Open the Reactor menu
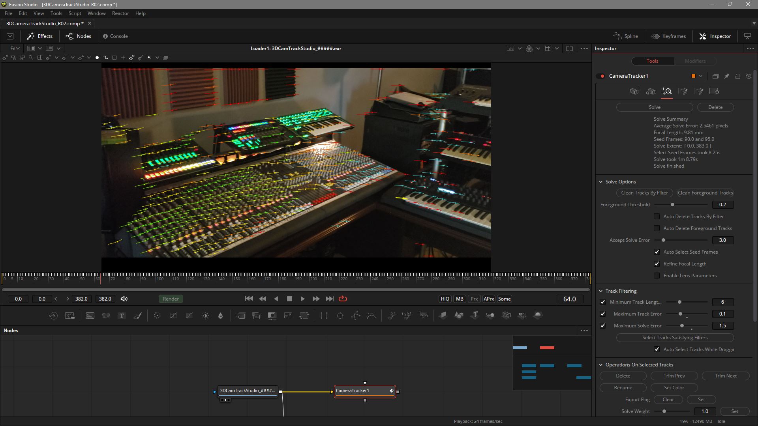Image resolution: width=758 pixels, height=426 pixels. (x=120, y=13)
